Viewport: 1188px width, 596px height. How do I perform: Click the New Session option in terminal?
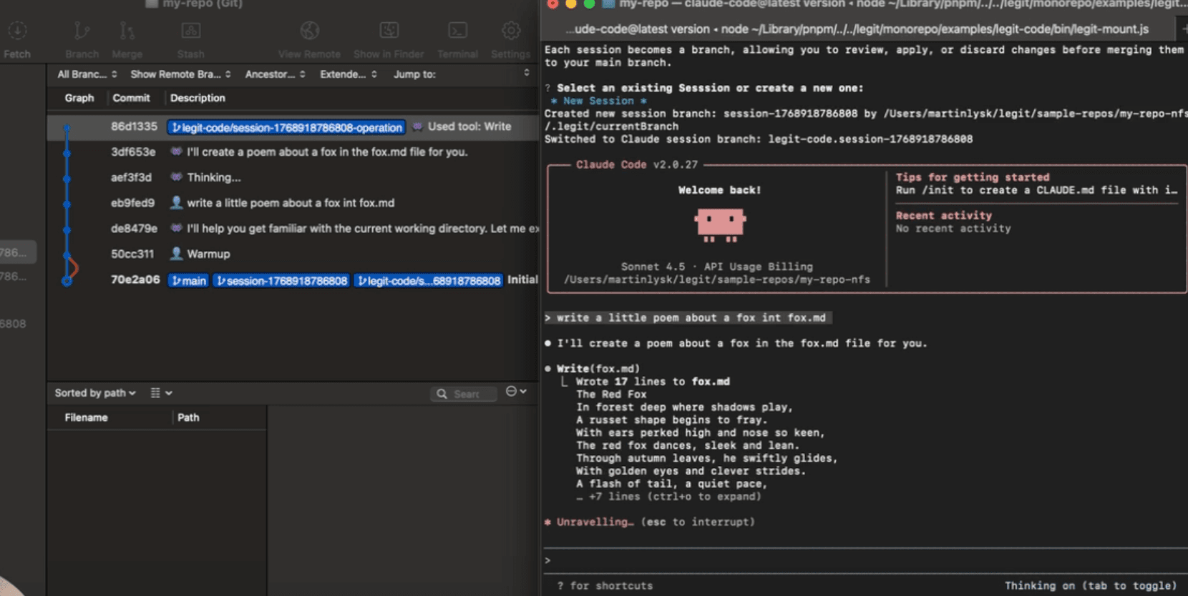click(x=598, y=101)
